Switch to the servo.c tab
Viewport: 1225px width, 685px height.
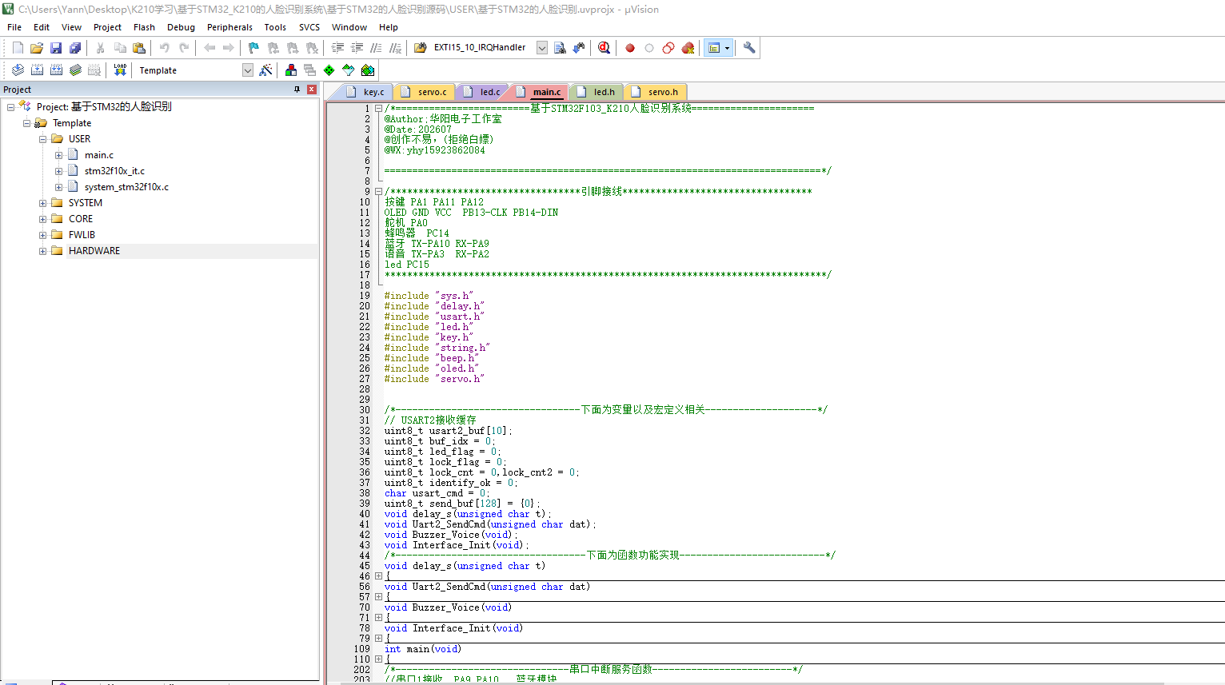432,92
